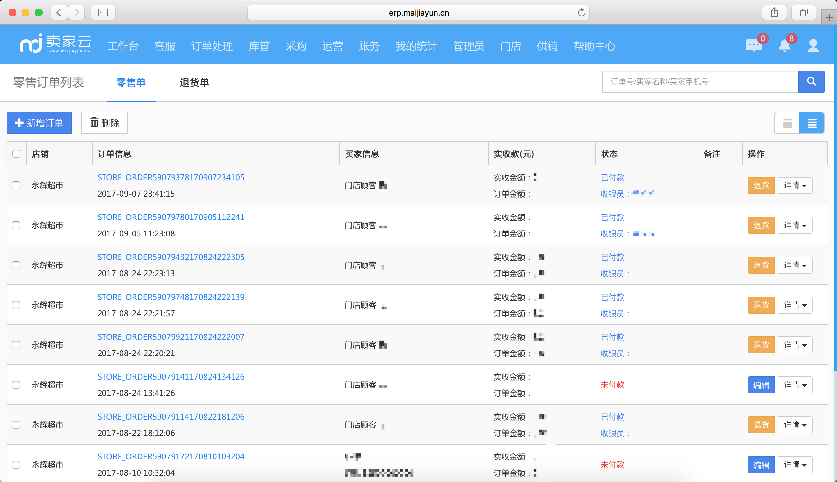837x482 pixels.
Task: Click 已付款 status for order dated 2017-09-05
Action: click(x=612, y=217)
